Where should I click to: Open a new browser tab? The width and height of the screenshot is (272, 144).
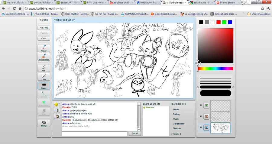click(x=244, y=3)
